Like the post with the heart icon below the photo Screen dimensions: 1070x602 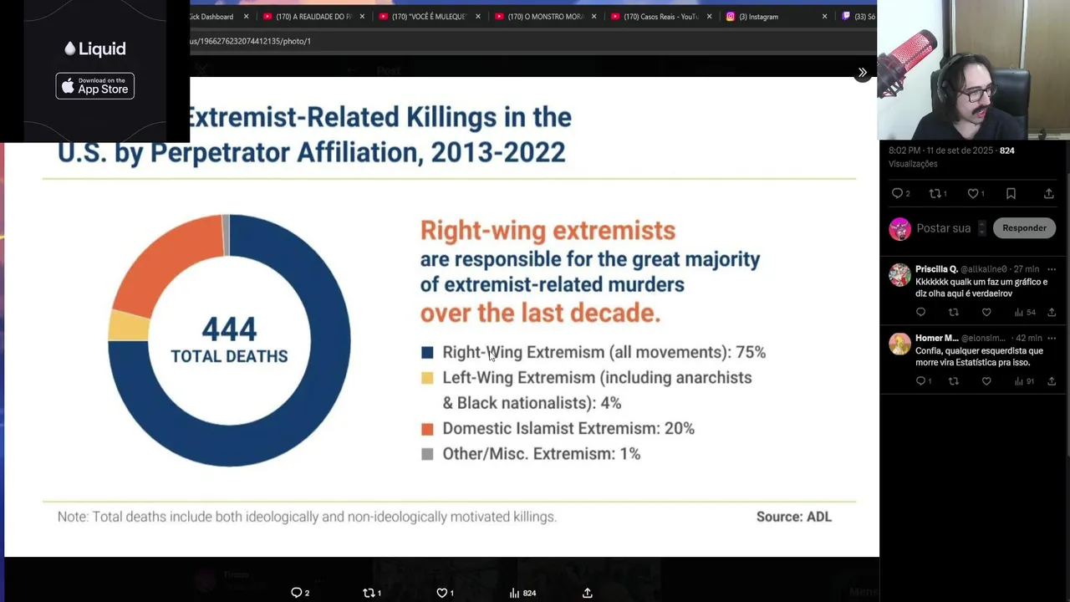pyautogui.click(x=445, y=593)
